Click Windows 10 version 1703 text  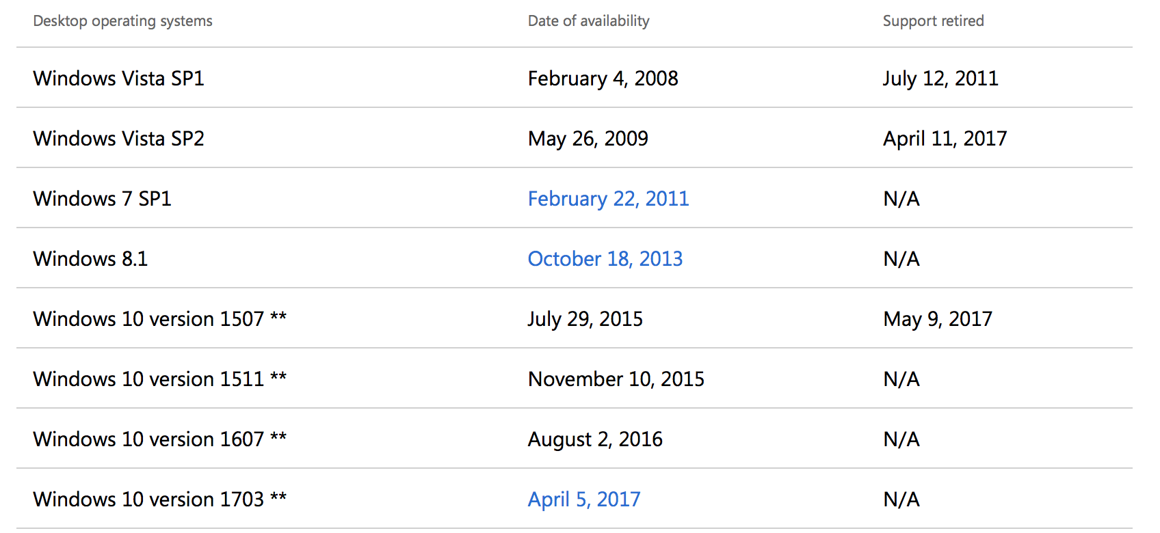(x=148, y=500)
